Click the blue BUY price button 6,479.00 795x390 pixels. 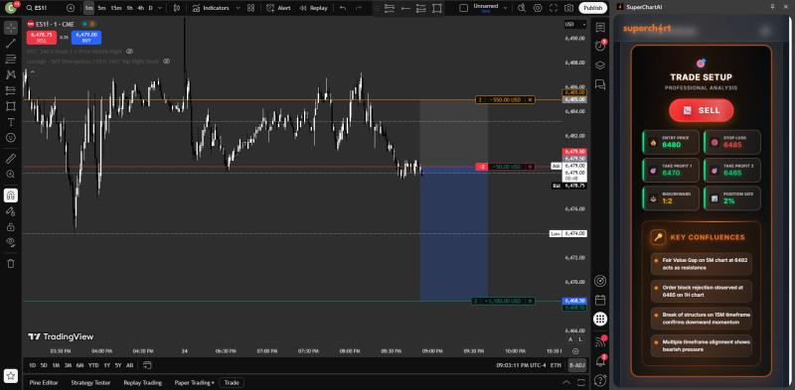pos(86,37)
